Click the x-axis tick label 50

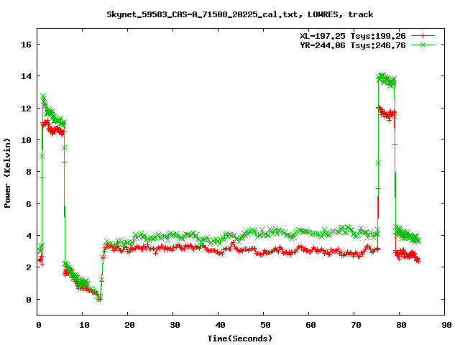coord(265,325)
